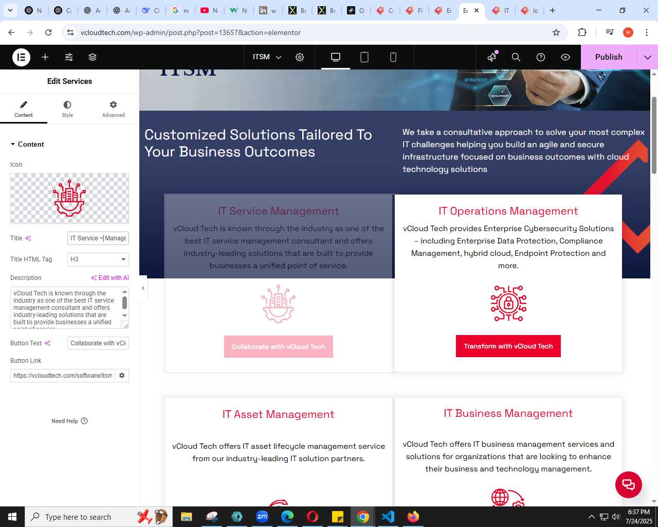Open the Elementor logo menu
Viewport: 658px width, 527px height.
point(21,57)
